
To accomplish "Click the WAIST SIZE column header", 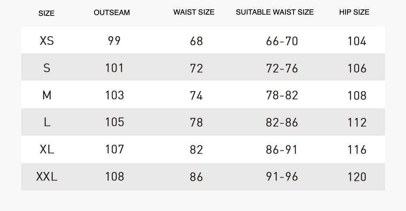I will pyautogui.click(x=194, y=12).
